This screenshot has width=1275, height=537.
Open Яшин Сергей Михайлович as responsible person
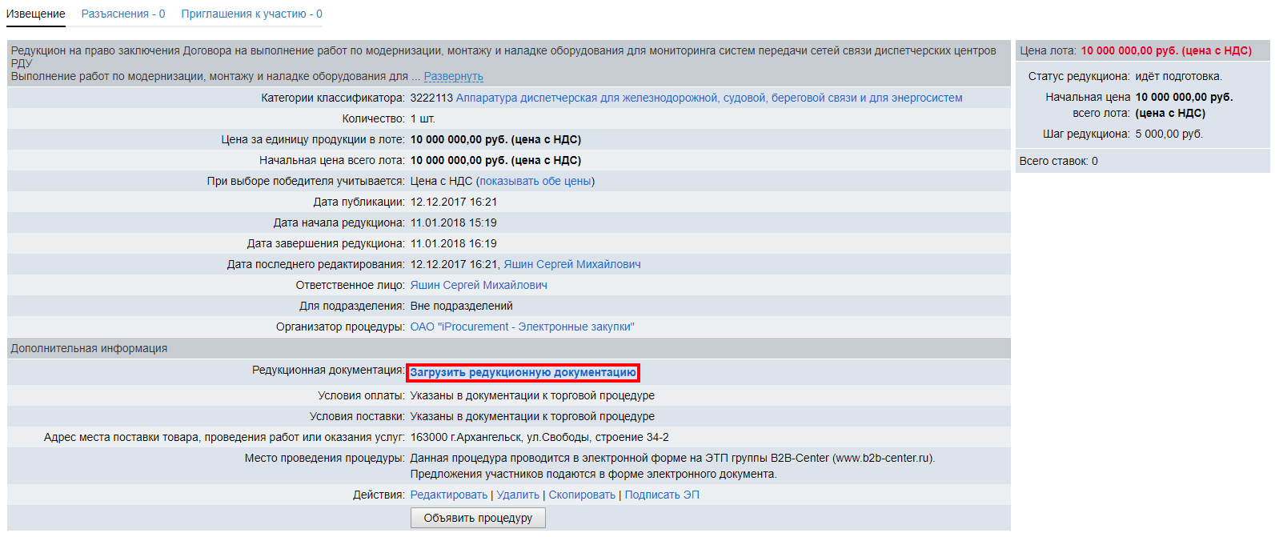(x=479, y=285)
